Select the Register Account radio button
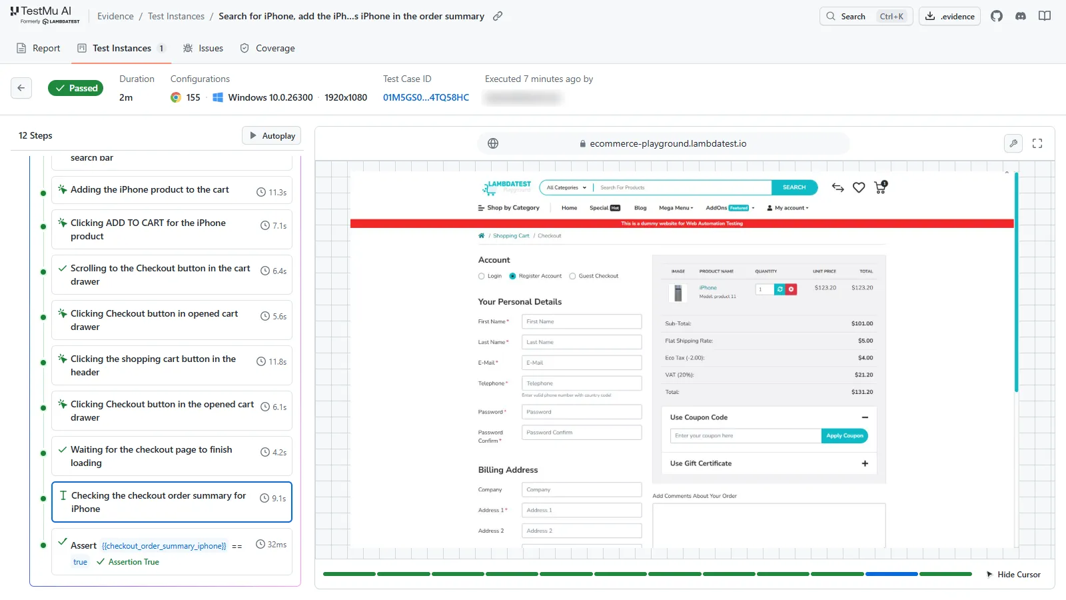1066x600 pixels. 512,276
